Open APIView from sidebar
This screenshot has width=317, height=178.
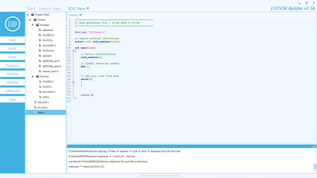click(12, 83)
